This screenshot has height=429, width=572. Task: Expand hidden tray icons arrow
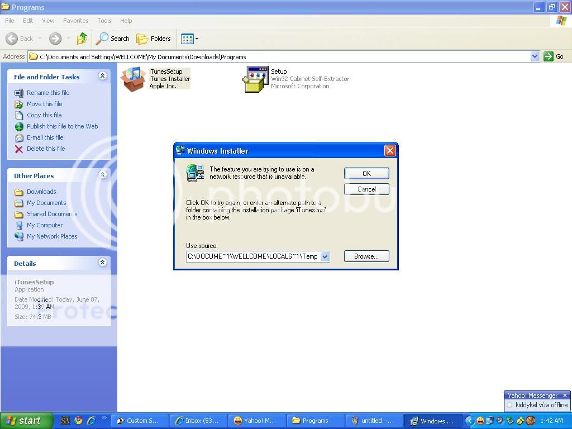coord(469,421)
